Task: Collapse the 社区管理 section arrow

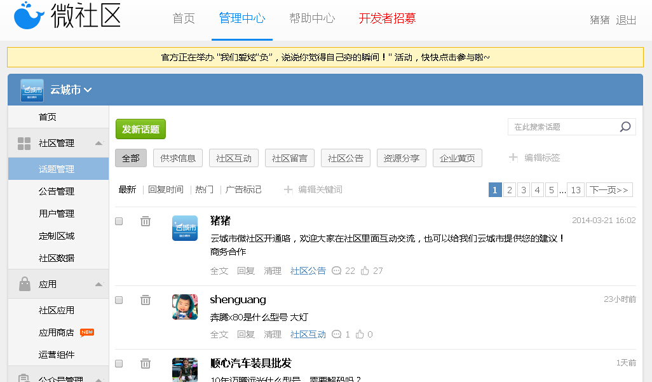Action: pos(98,143)
